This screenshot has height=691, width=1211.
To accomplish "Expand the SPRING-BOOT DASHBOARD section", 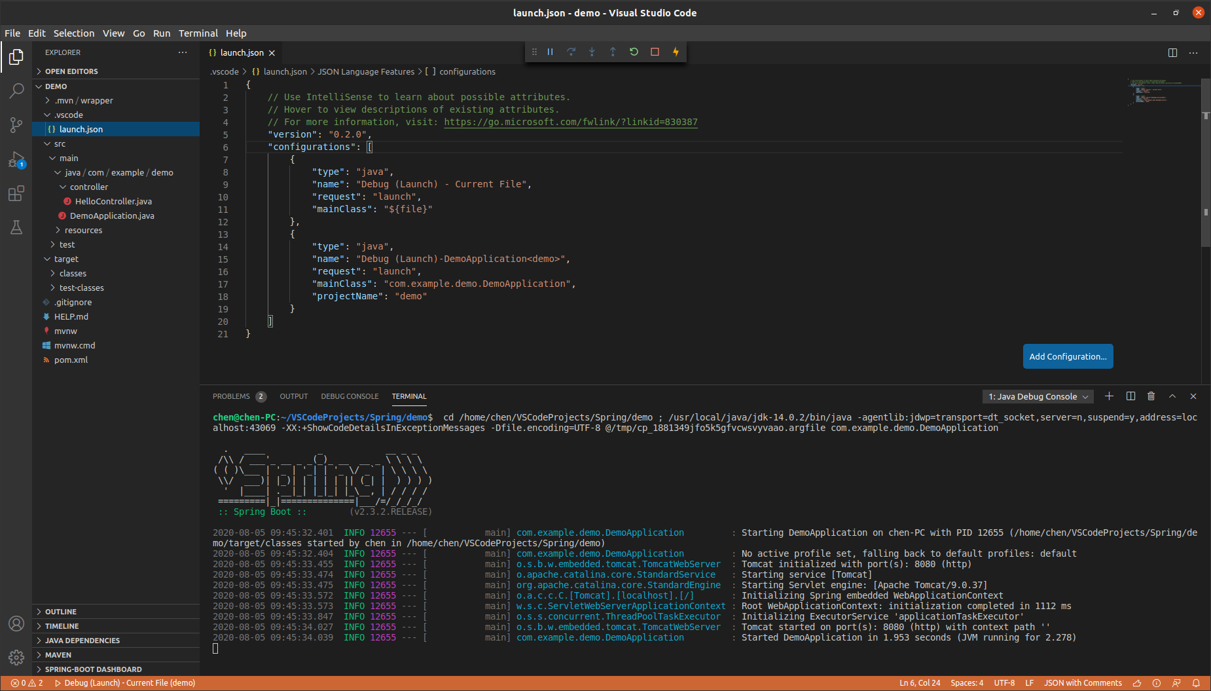I will tap(116, 669).
